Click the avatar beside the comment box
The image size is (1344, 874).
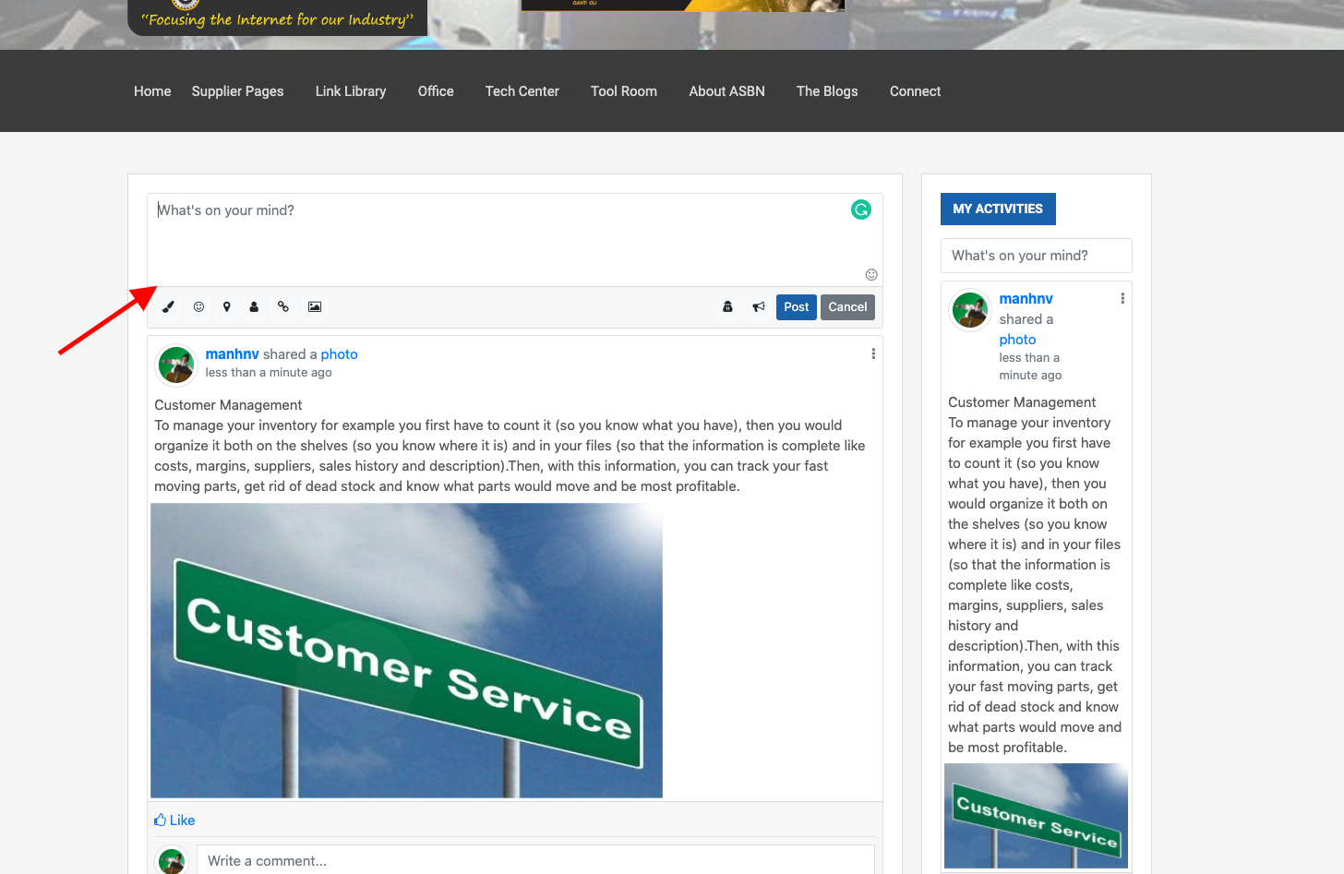click(x=172, y=861)
